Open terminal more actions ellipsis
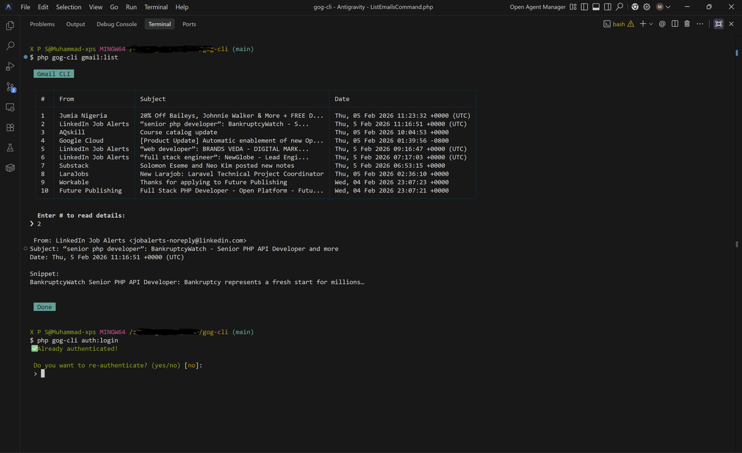Image resolution: width=742 pixels, height=453 pixels. click(699, 24)
